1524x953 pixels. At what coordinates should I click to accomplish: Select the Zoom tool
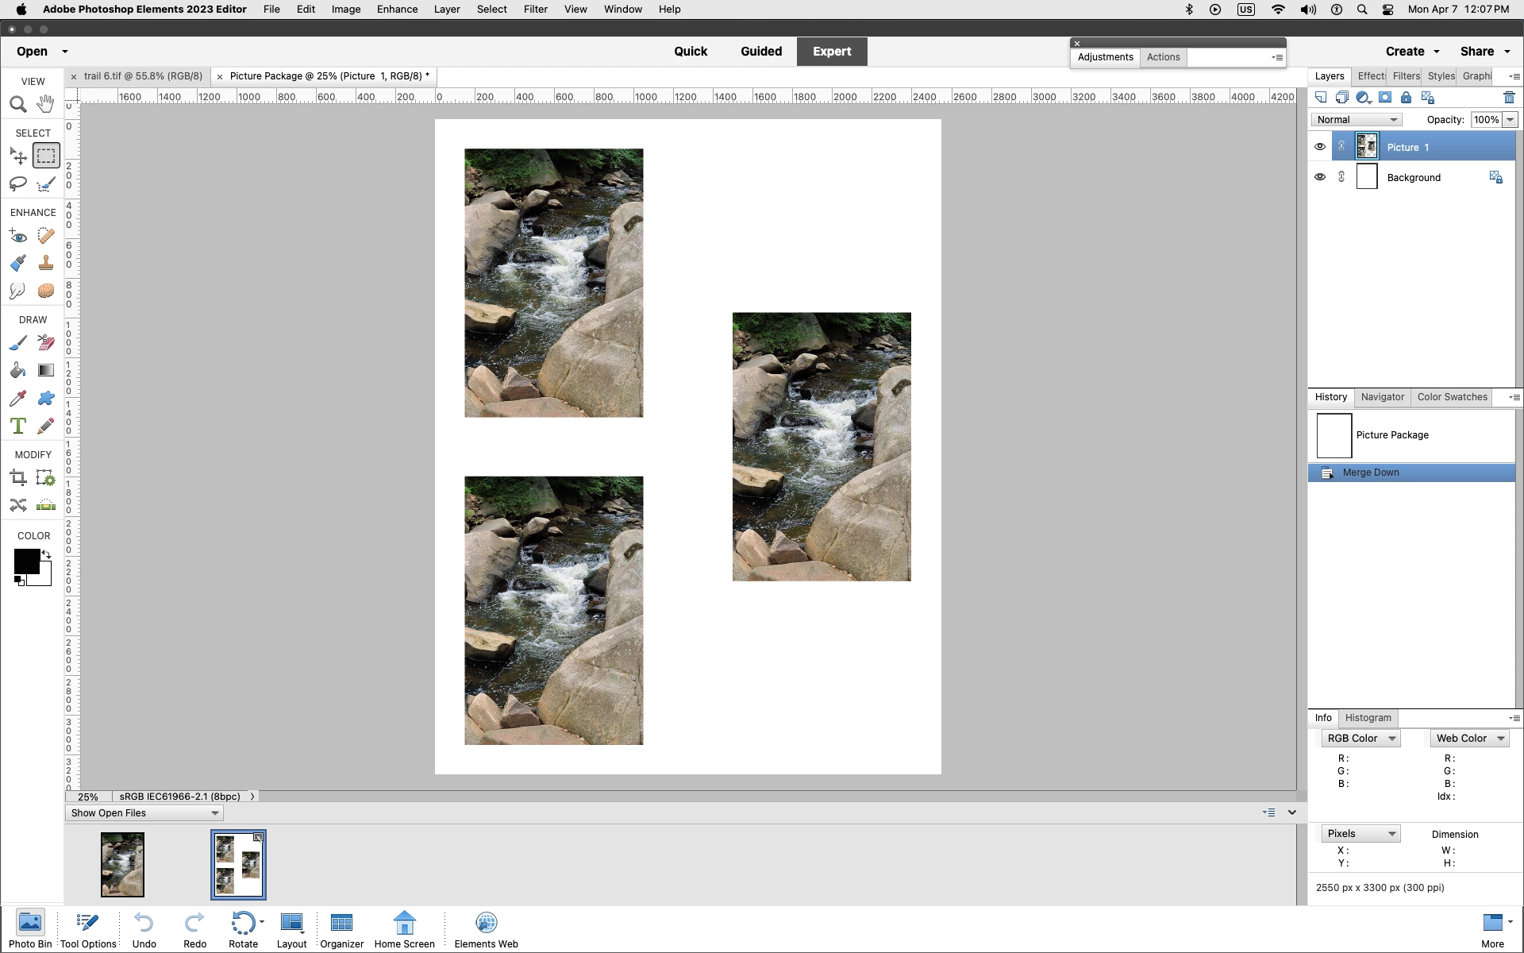(x=17, y=104)
